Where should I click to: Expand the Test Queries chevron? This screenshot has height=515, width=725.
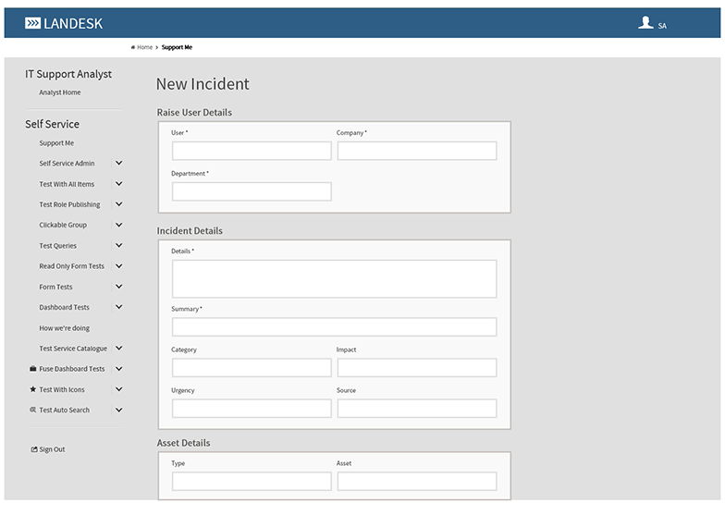point(118,246)
